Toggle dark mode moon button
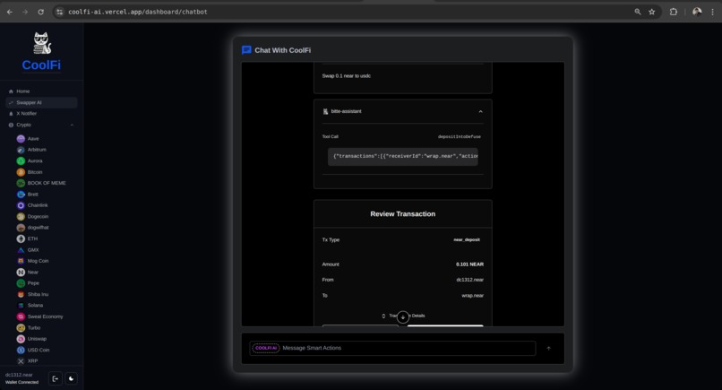Screen dimensions: 722x390 pos(71,379)
